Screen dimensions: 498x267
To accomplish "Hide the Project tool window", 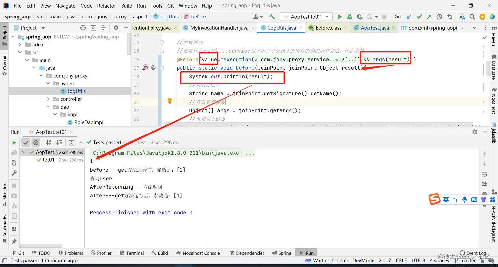I will [126, 28].
